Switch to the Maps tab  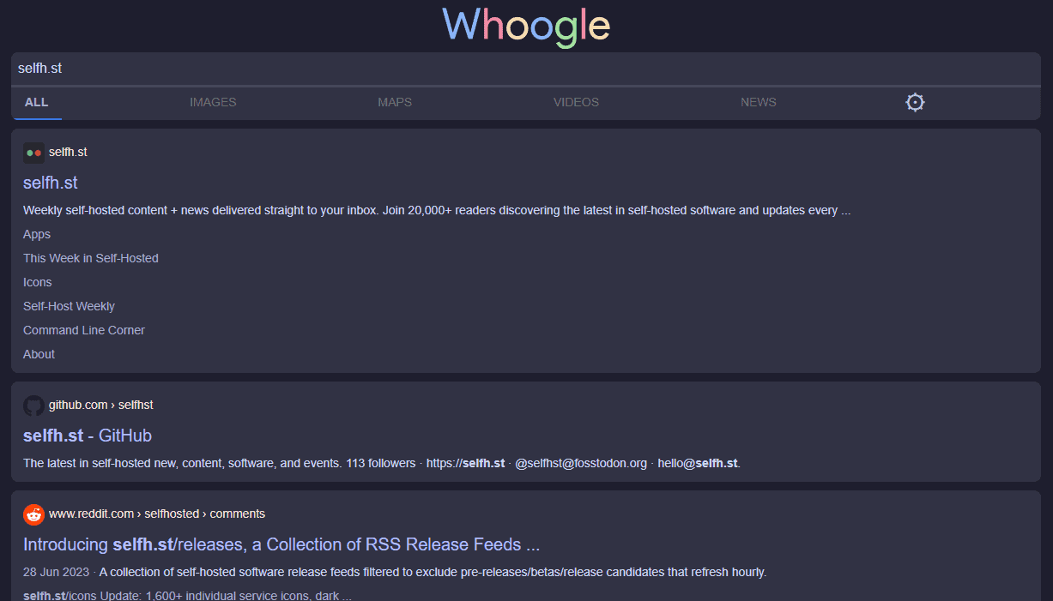(395, 103)
